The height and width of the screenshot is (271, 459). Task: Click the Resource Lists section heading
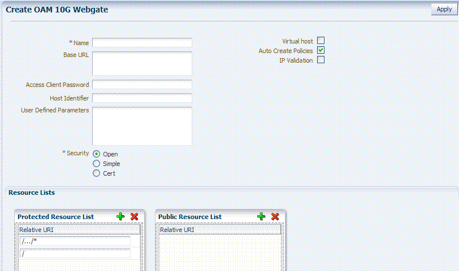click(32, 193)
